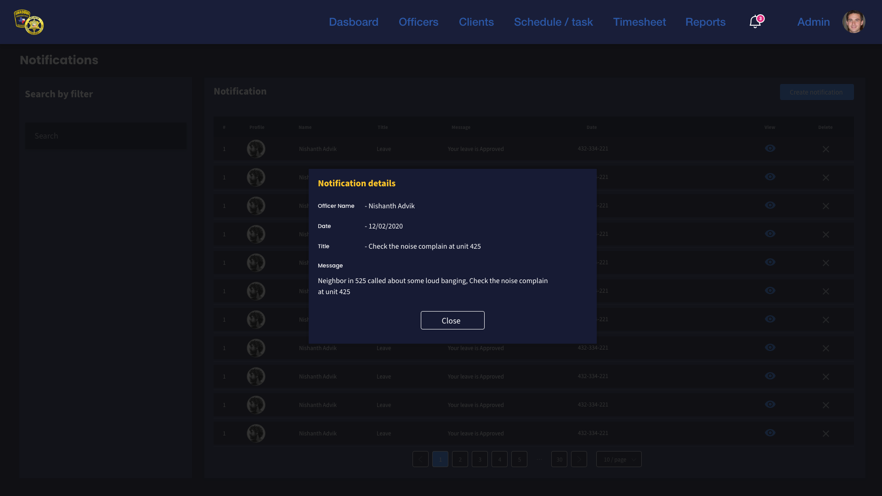882x496 pixels.
Task: Click the Create notification button
Action: click(816, 92)
